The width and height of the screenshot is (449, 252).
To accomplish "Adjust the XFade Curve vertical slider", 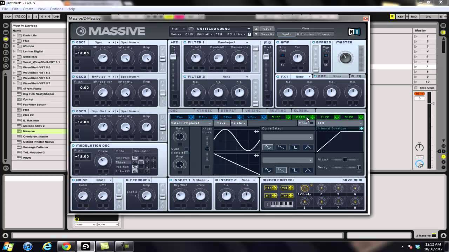I will point(207,149).
